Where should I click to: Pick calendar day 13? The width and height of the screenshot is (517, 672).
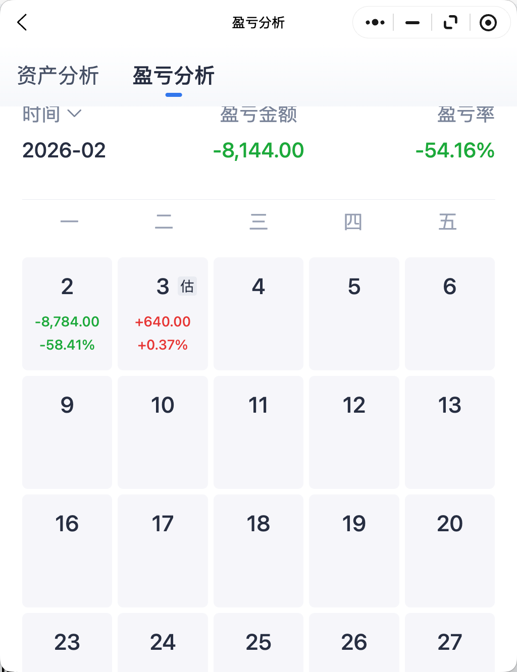450,432
